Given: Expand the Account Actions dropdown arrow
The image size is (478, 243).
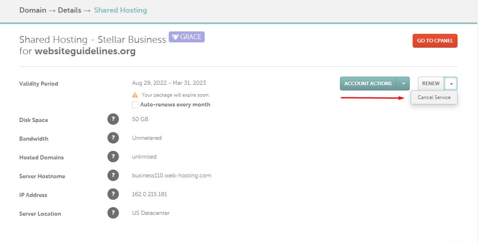Looking at the screenshot, I should point(403,84).
